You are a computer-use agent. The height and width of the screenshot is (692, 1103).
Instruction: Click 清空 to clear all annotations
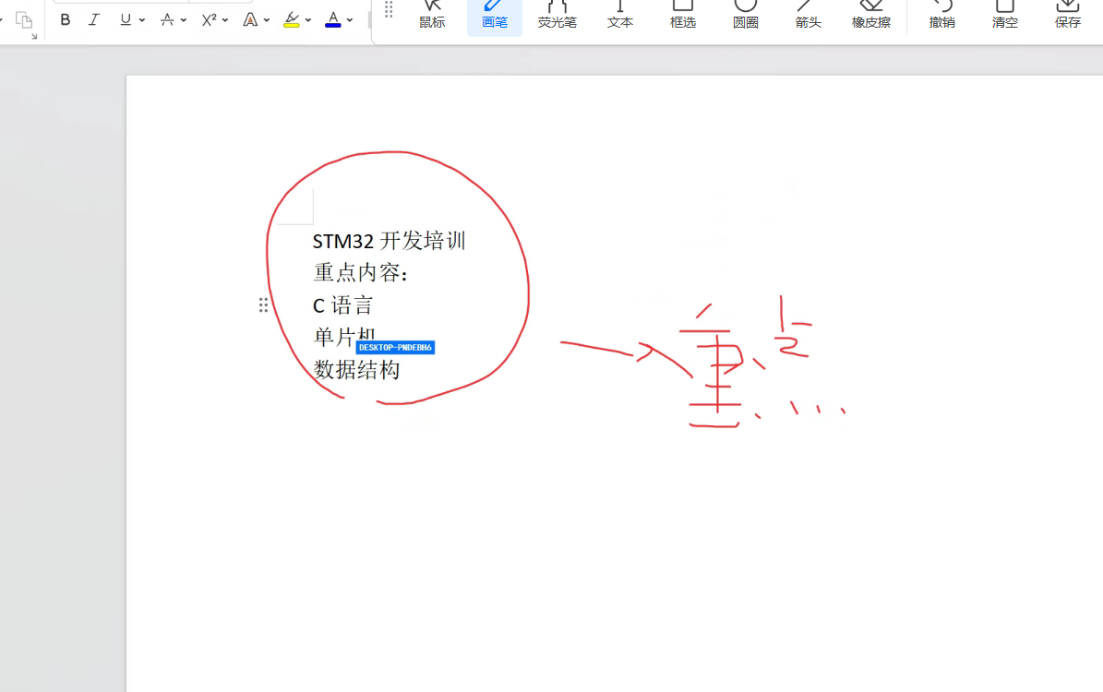point(1004,16)
